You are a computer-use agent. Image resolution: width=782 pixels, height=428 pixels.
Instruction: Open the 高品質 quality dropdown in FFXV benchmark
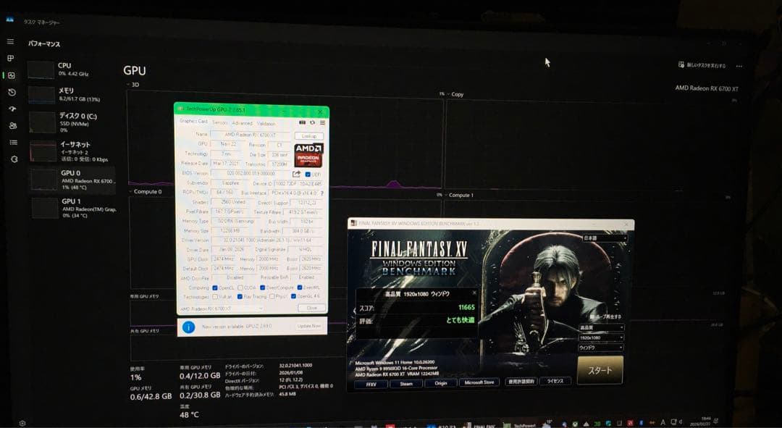point(601,328)
